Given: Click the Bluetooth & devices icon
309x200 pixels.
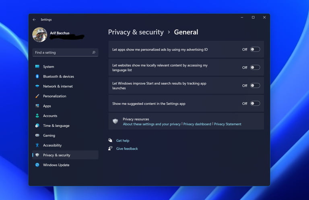Looking at the screenshot, I should pyautogui.click(x=37, y=76).
